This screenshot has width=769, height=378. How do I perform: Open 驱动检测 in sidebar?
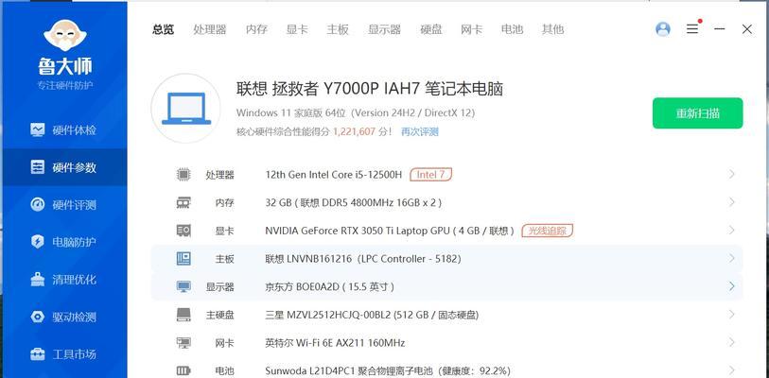[63, 317]
